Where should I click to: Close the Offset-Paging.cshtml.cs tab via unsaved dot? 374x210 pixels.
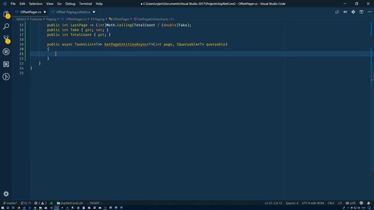93,12
